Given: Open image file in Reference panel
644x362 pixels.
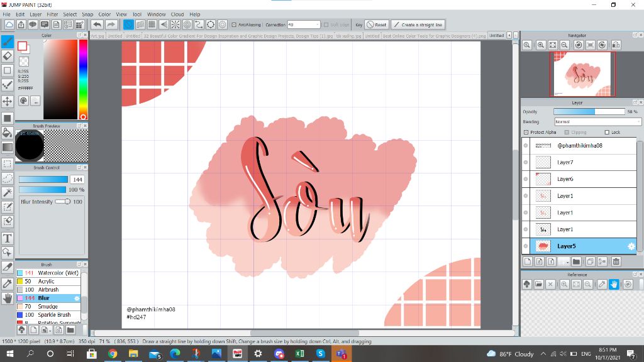Looking at the screenshot, I should tap(539, 284).
